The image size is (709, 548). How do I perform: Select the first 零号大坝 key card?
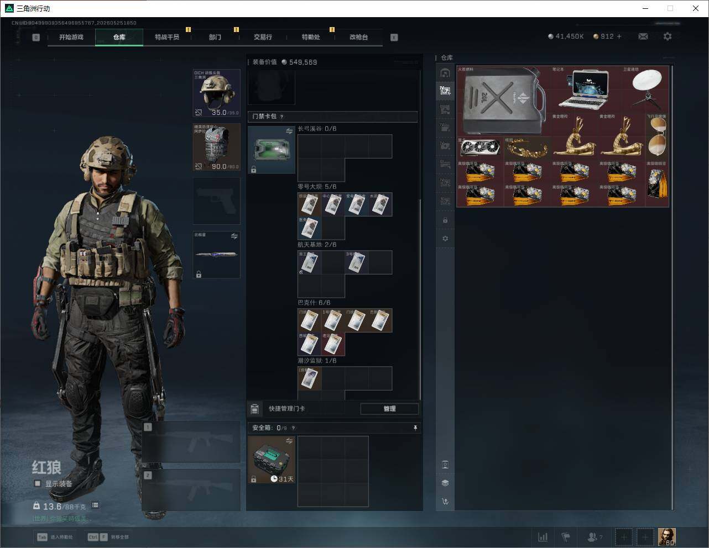(x=309, y=204)
